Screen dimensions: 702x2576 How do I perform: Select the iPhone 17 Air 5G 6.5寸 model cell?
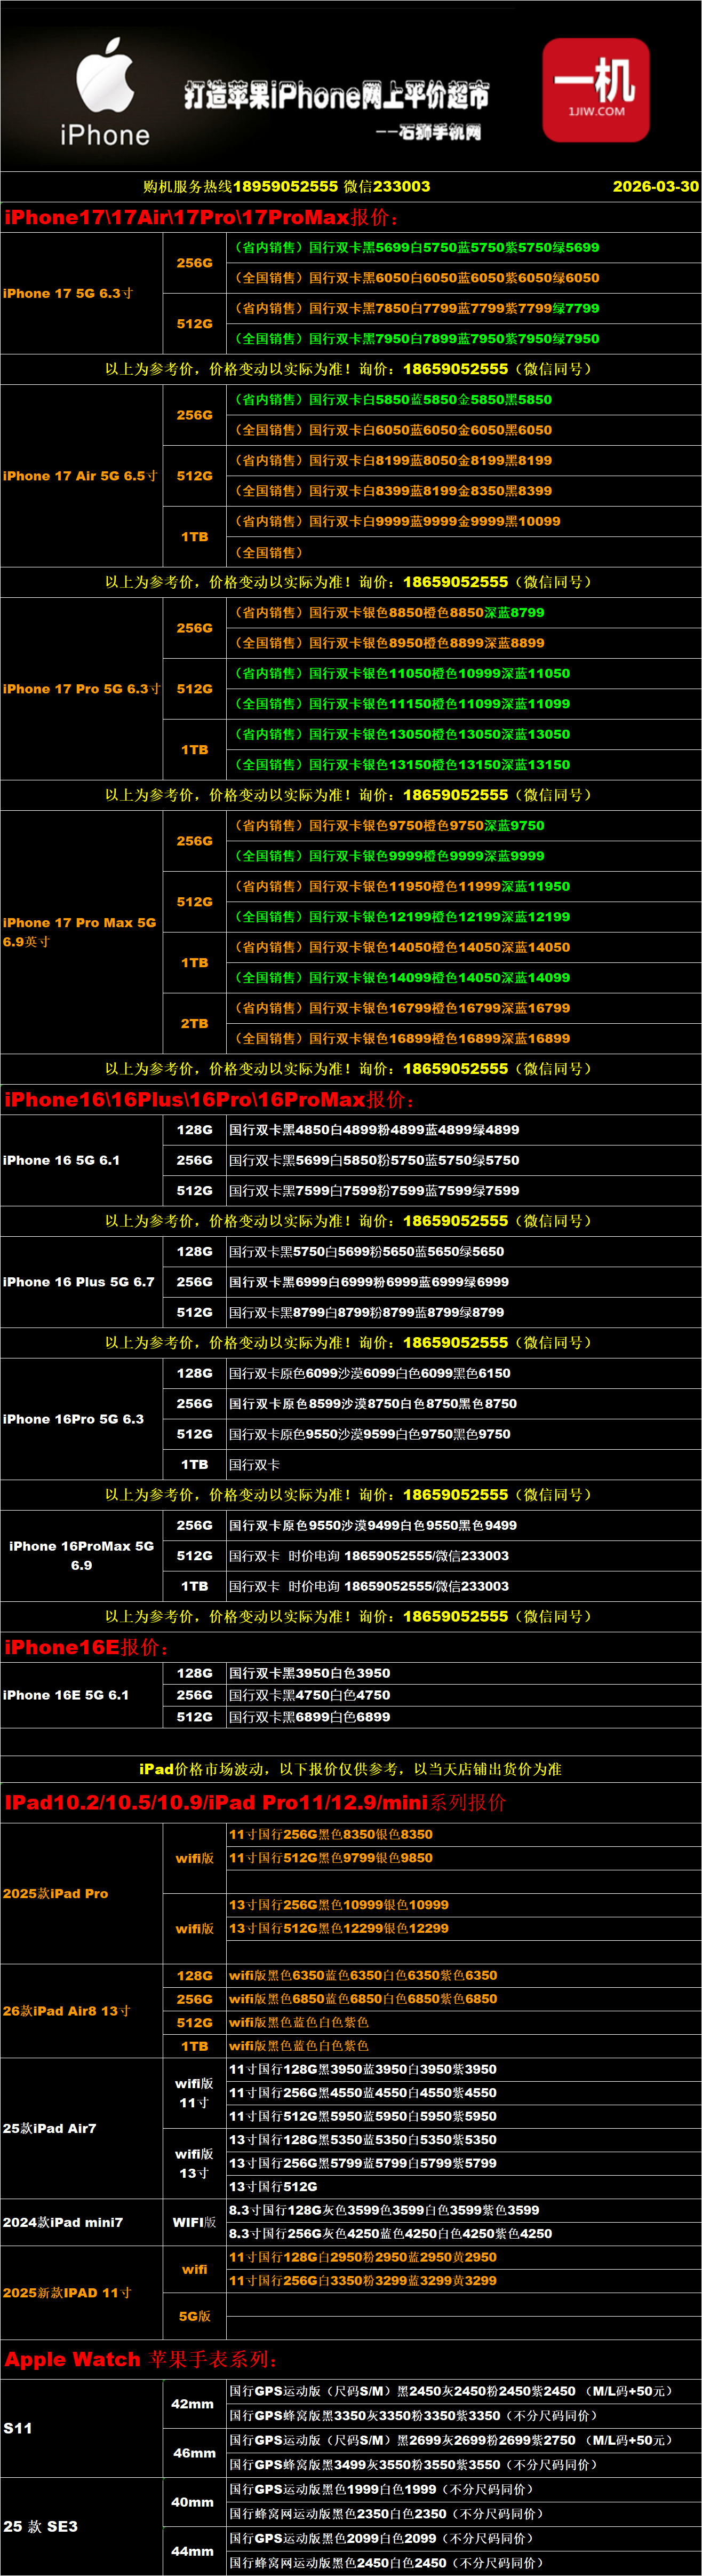point(80,476)
